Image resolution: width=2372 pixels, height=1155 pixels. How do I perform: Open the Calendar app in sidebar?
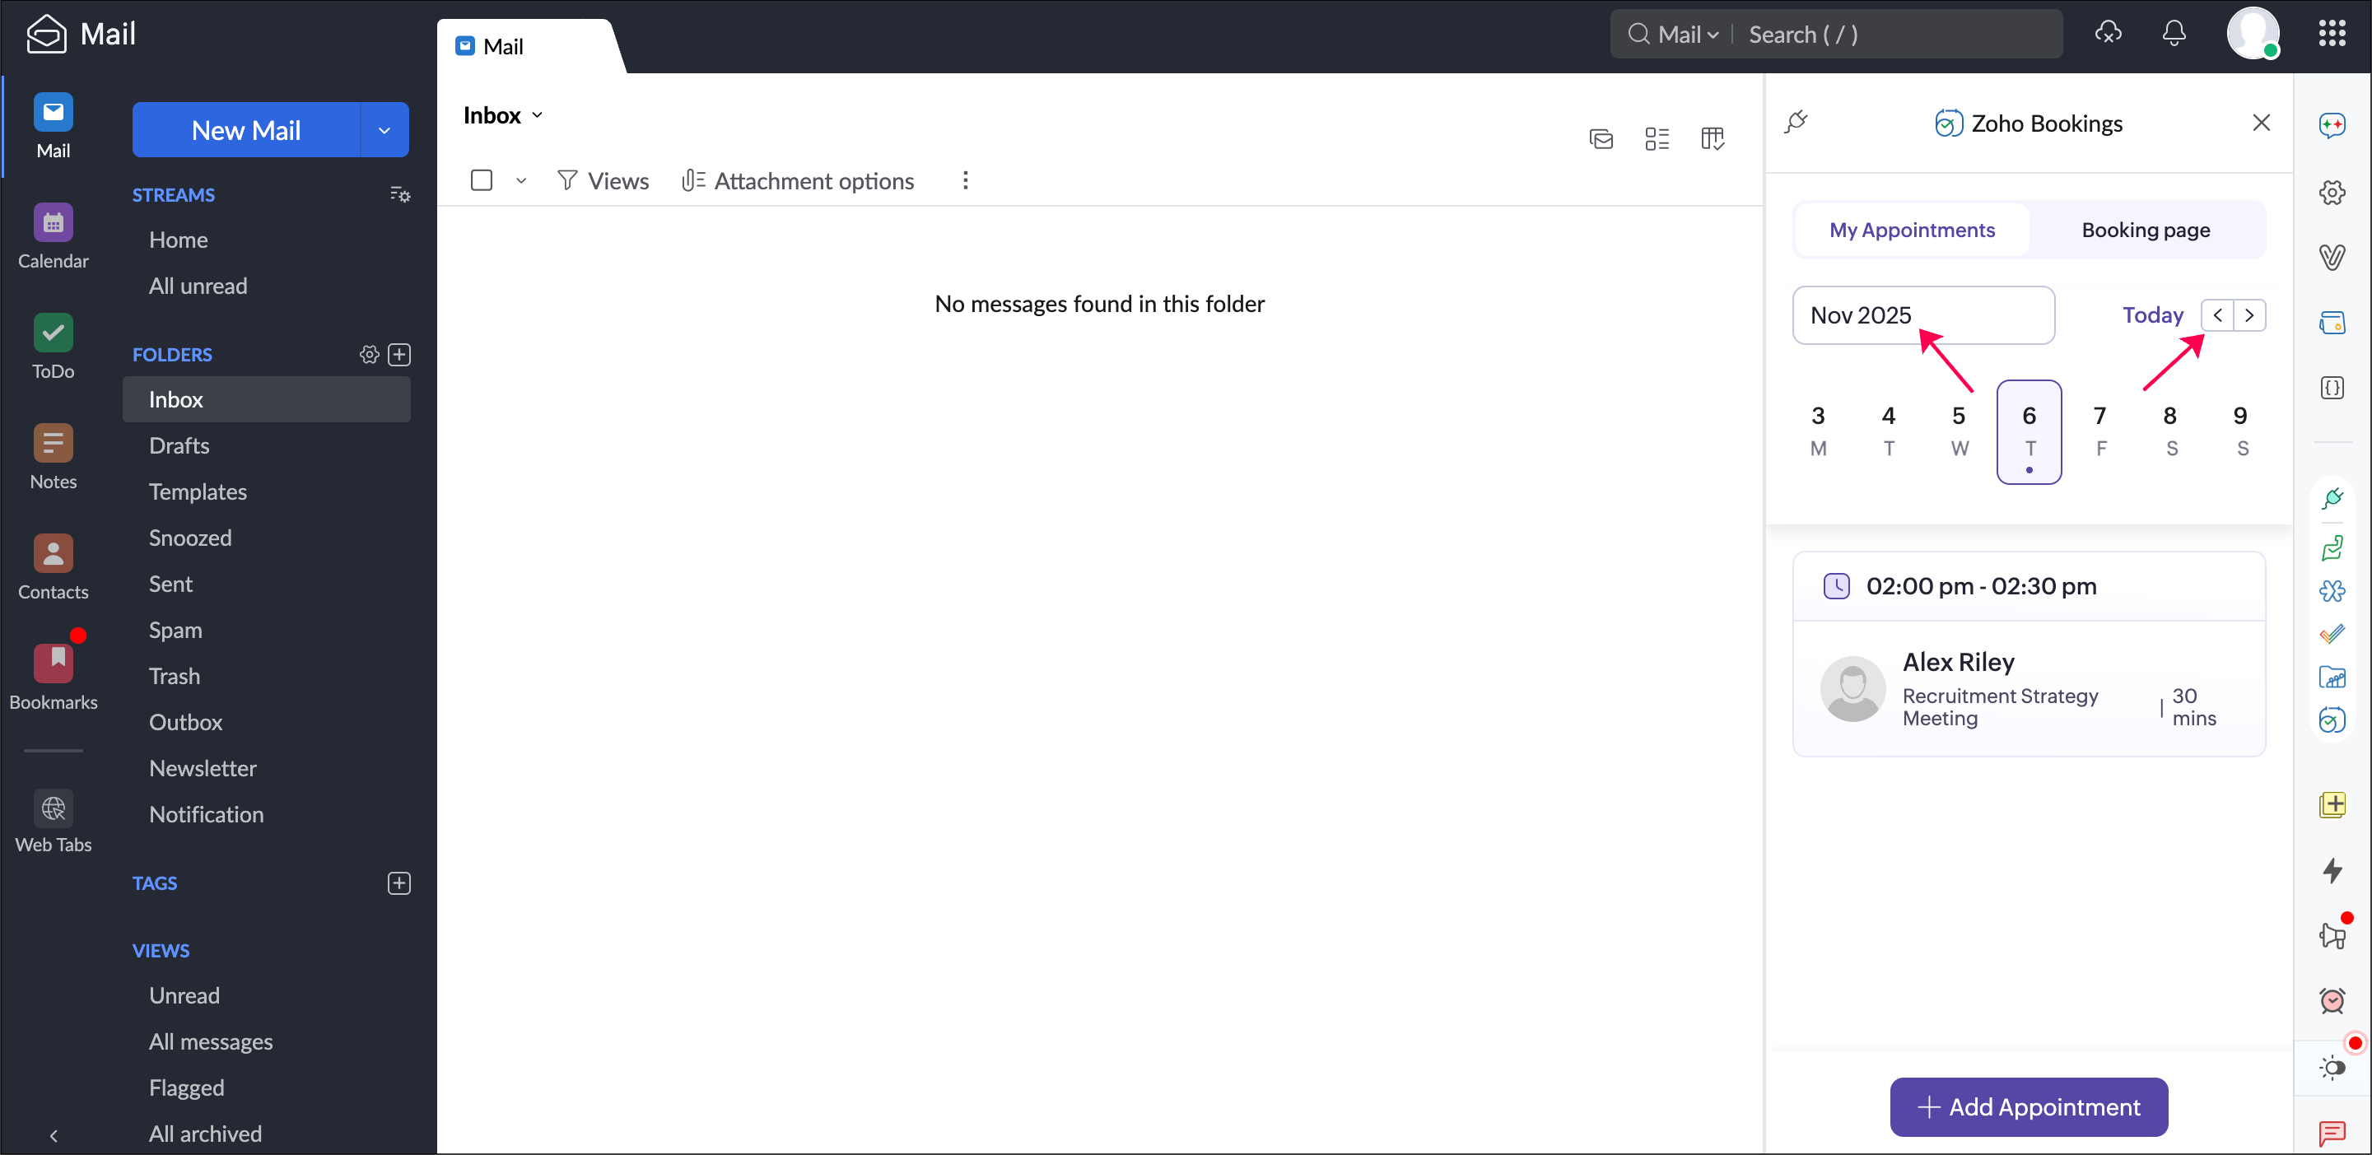coord(53,222)
